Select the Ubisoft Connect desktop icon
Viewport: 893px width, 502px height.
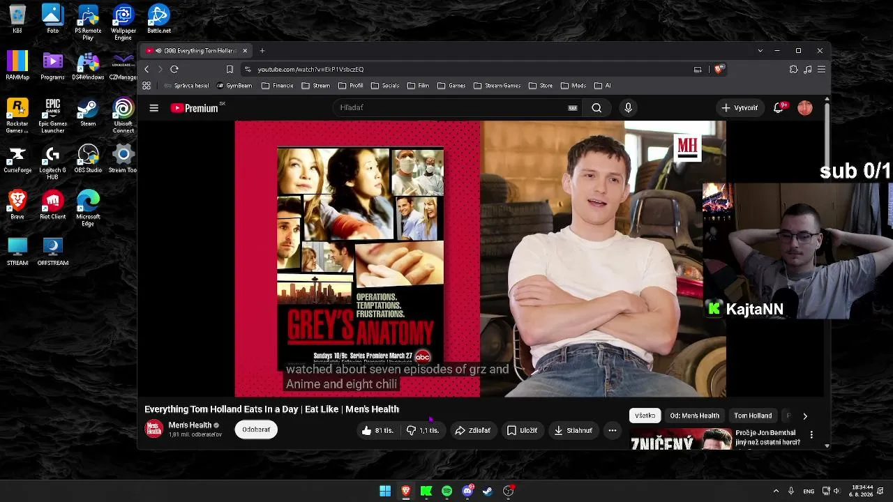(x=123, y=116)
